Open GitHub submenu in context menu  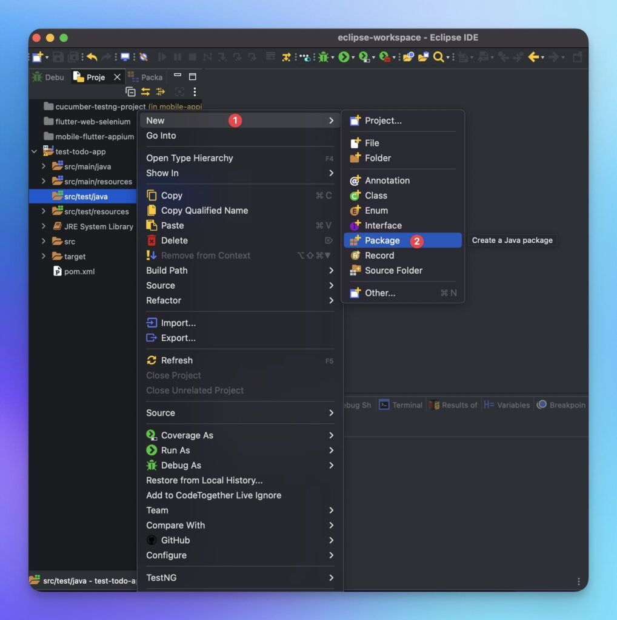coord(240,540)
